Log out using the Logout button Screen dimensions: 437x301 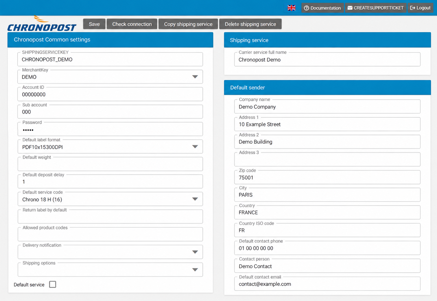tap(421, 8)
